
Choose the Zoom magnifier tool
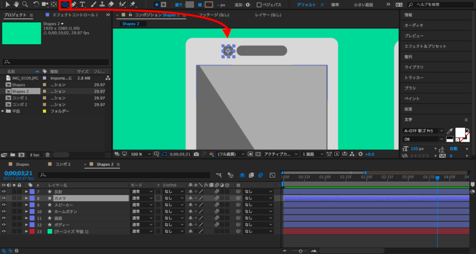[25, 5]
